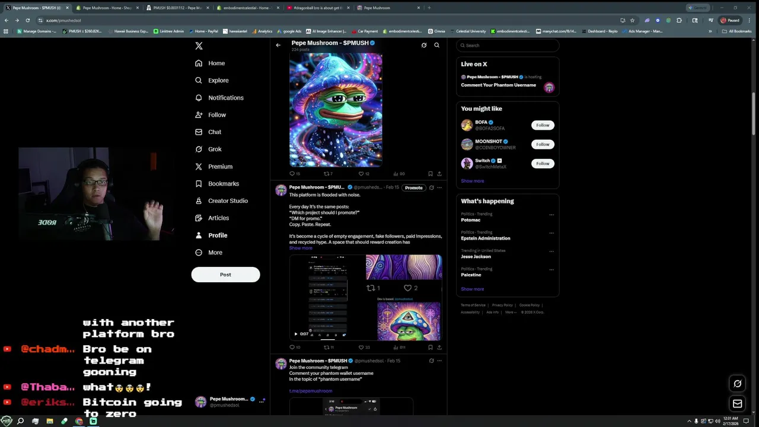Open Chrome from the Windows taskbar
The width and height of the screenshot is (759, 427).
click(x=79, y=421)
